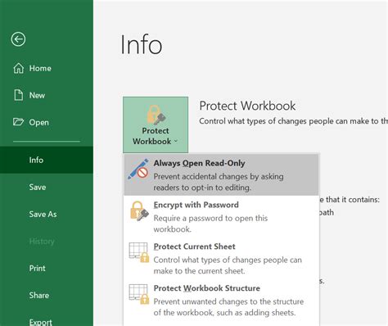The width and height of the screenshot is (388, 326).
Task: Choose Protect Workbook Structure option
Action: tap(221, 300)
